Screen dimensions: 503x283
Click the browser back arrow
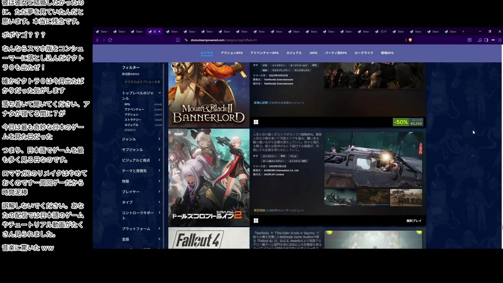(x=97, y=40)
